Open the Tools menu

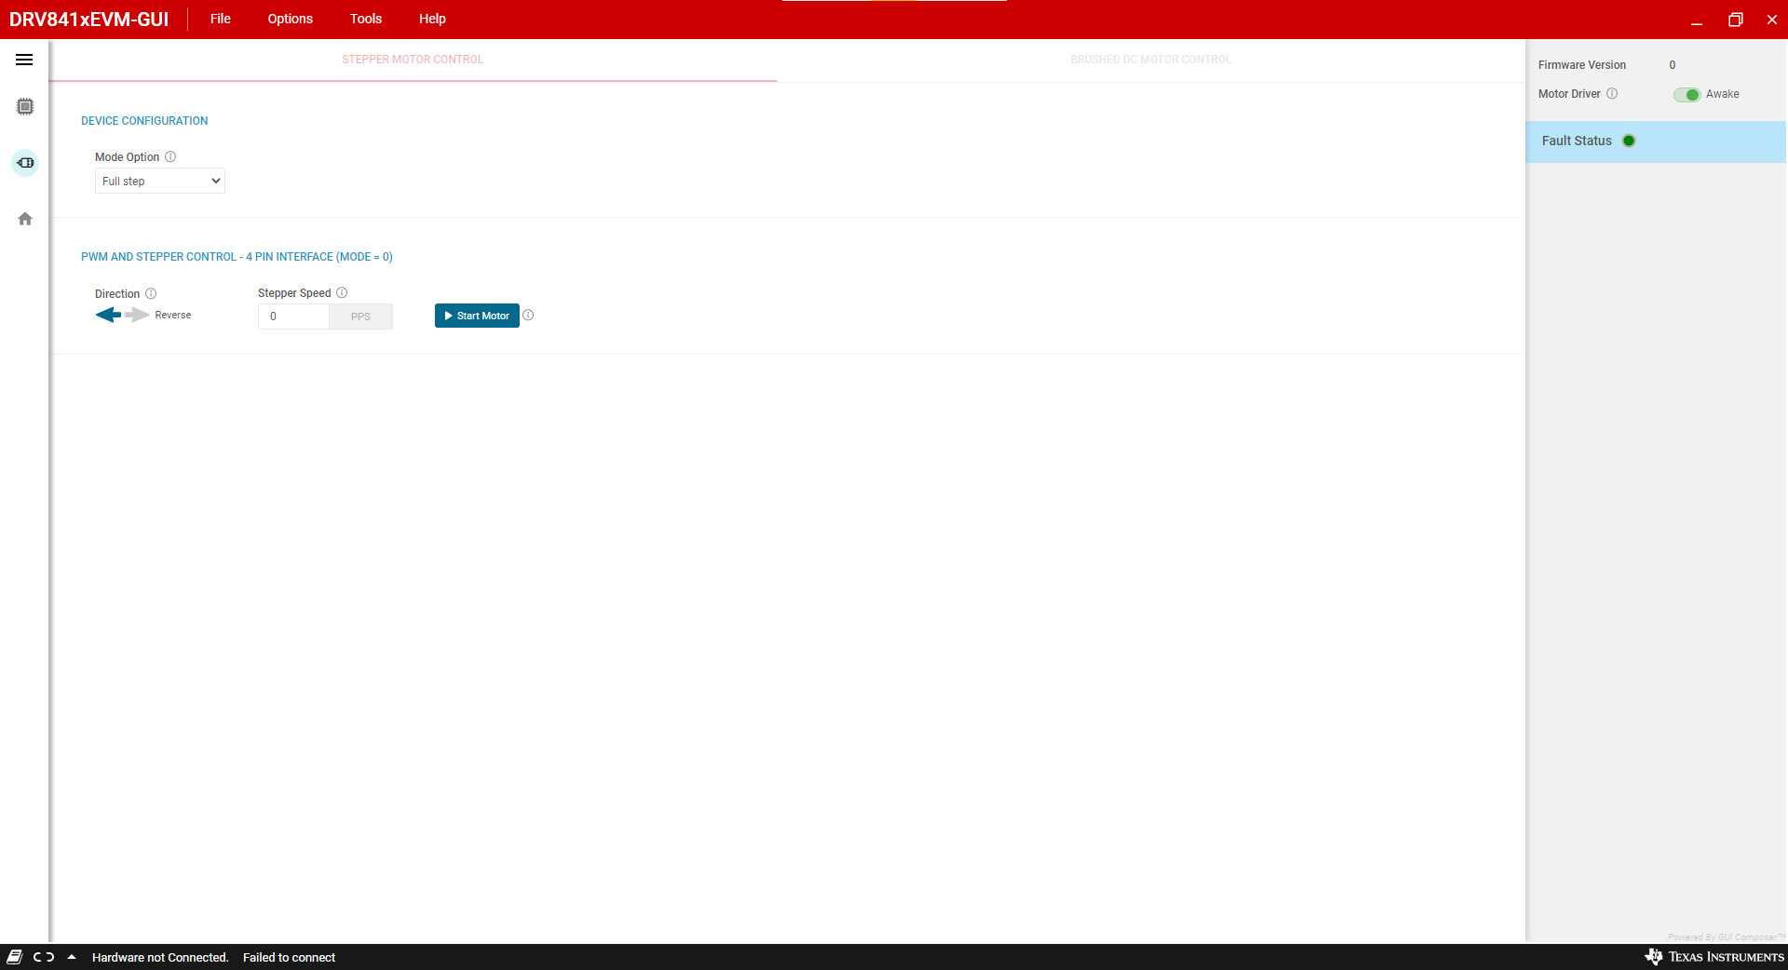pos(366,19)
